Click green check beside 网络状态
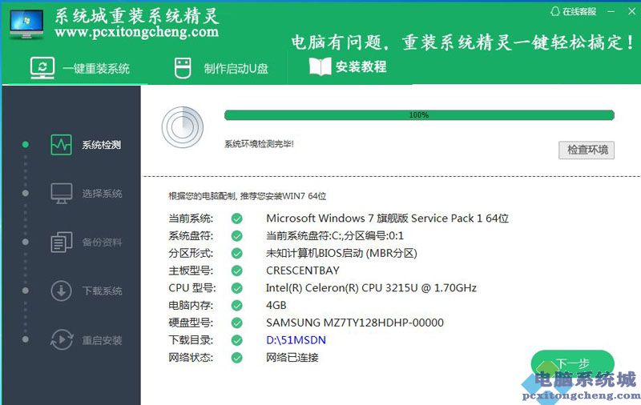Viewport: 641px width, 405px height. point(236,358)
